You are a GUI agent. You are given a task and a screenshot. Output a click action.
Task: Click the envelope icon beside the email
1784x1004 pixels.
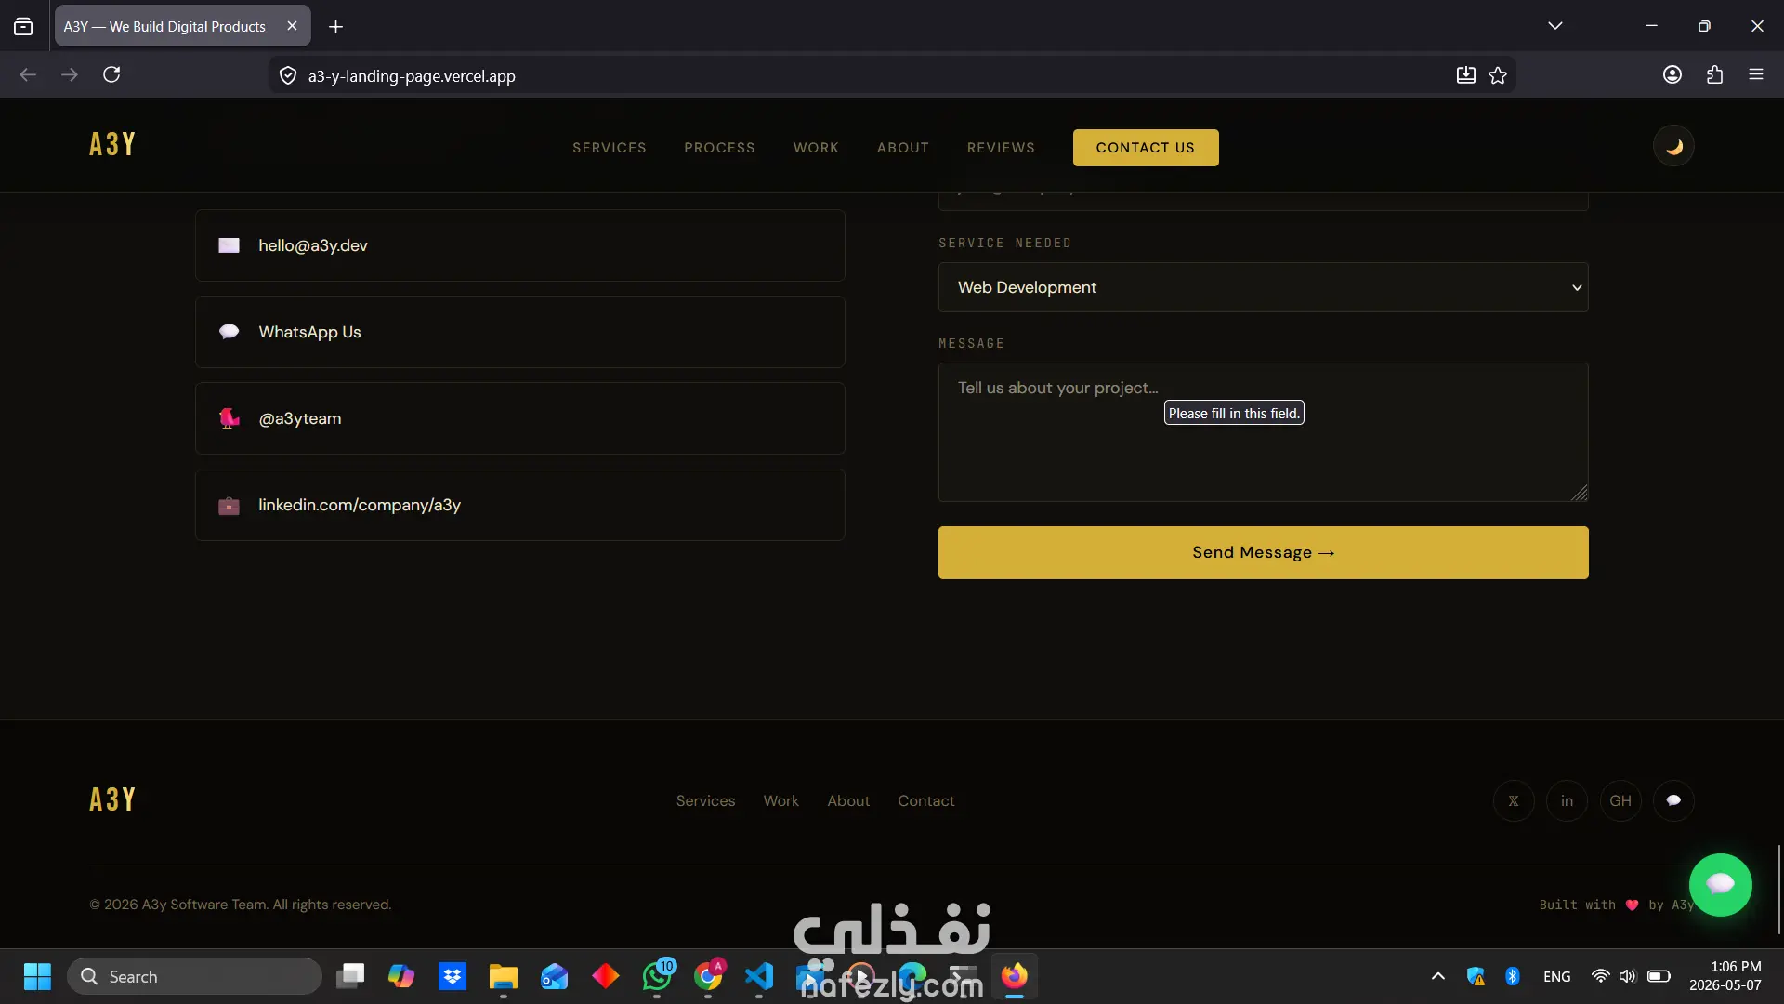(229, 245)
